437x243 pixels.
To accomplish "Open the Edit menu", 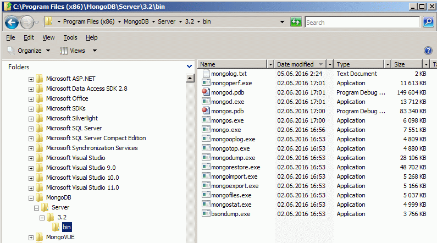I will [x=29, y=37].
